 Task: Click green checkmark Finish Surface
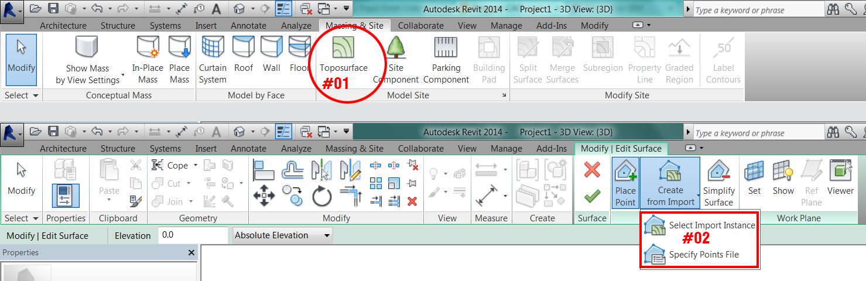pyautogui.click(x=592, y=196)
